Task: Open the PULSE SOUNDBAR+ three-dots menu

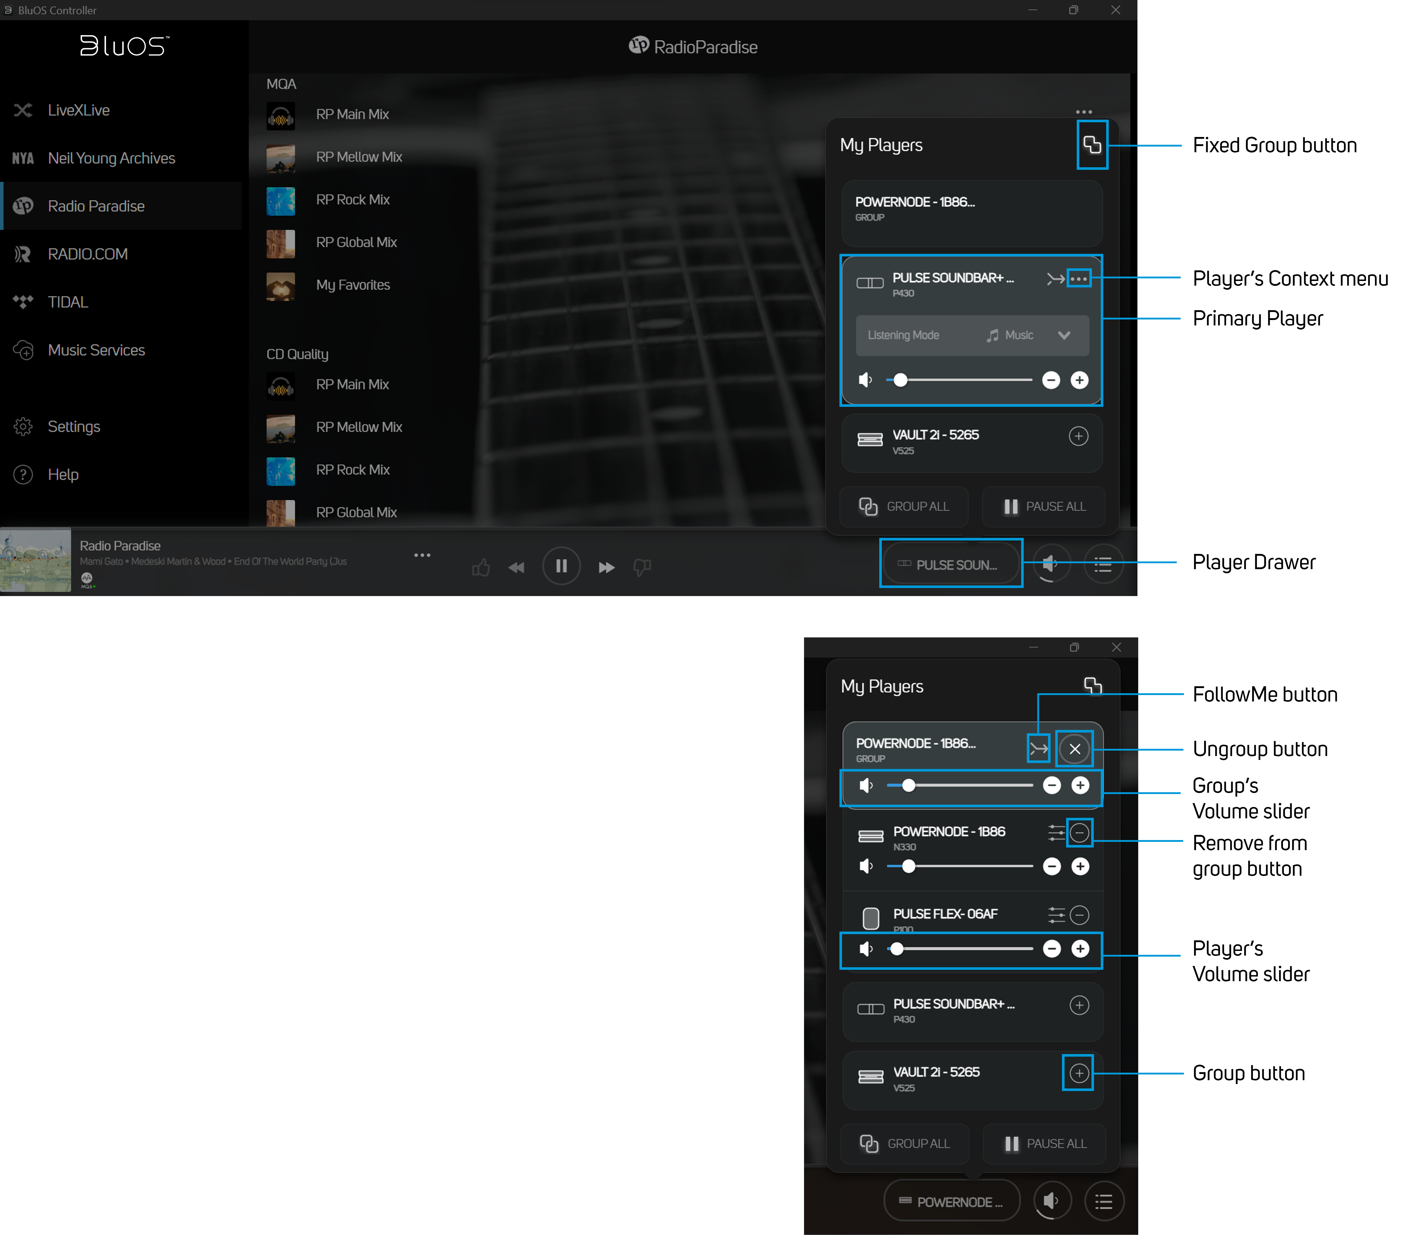Action: click(x=1079, y=279)
